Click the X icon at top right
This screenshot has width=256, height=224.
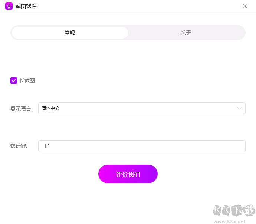245,6
